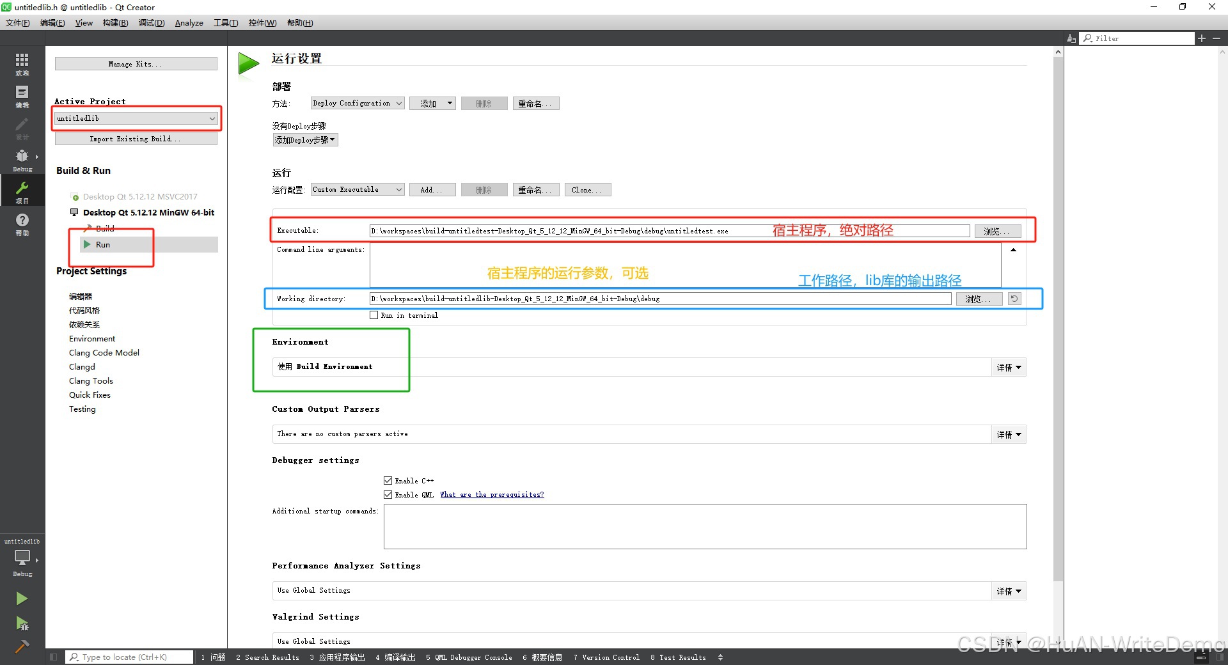Click the clear broom icon beside Filter
This screenshot has width=1228, height=665.
pyautogui.click(x=1071, y=38)
